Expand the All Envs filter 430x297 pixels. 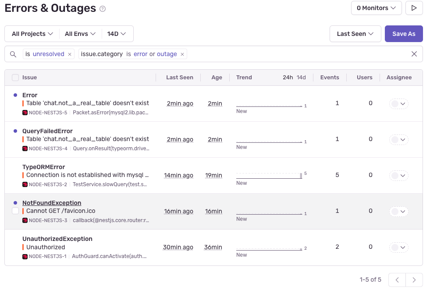pyautogui.click(x=80, y=34)
